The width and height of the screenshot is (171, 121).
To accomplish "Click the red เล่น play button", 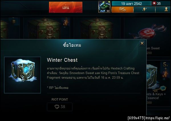I will click(66, 7).
